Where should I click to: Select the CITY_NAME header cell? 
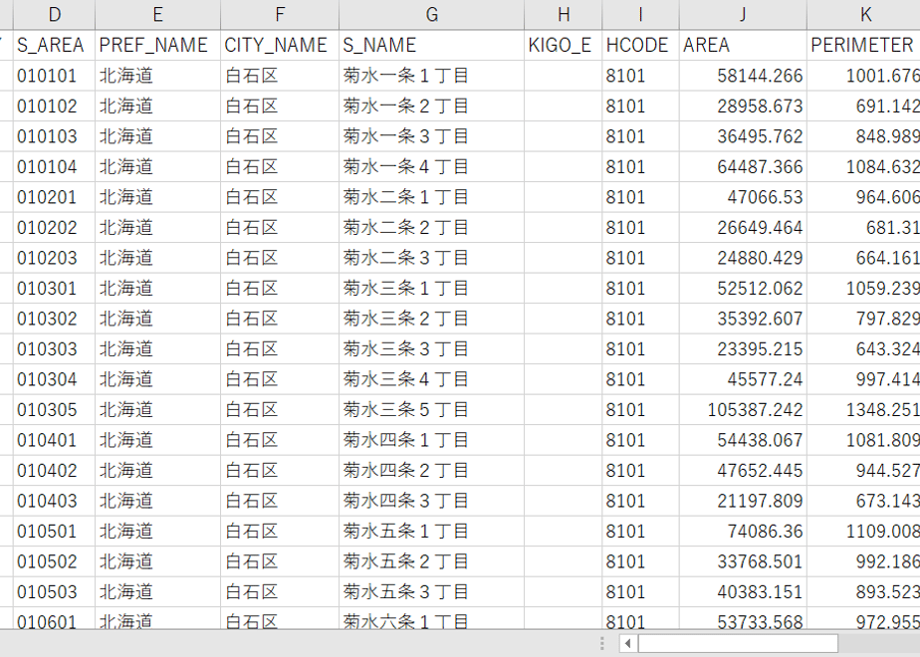(279, 45)
